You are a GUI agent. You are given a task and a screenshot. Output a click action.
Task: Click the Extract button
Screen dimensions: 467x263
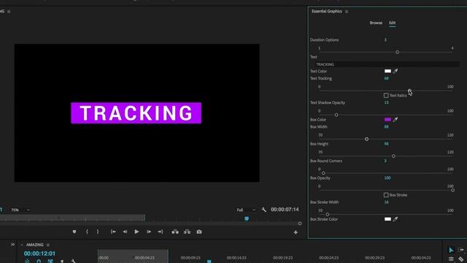tap(187, 232)
